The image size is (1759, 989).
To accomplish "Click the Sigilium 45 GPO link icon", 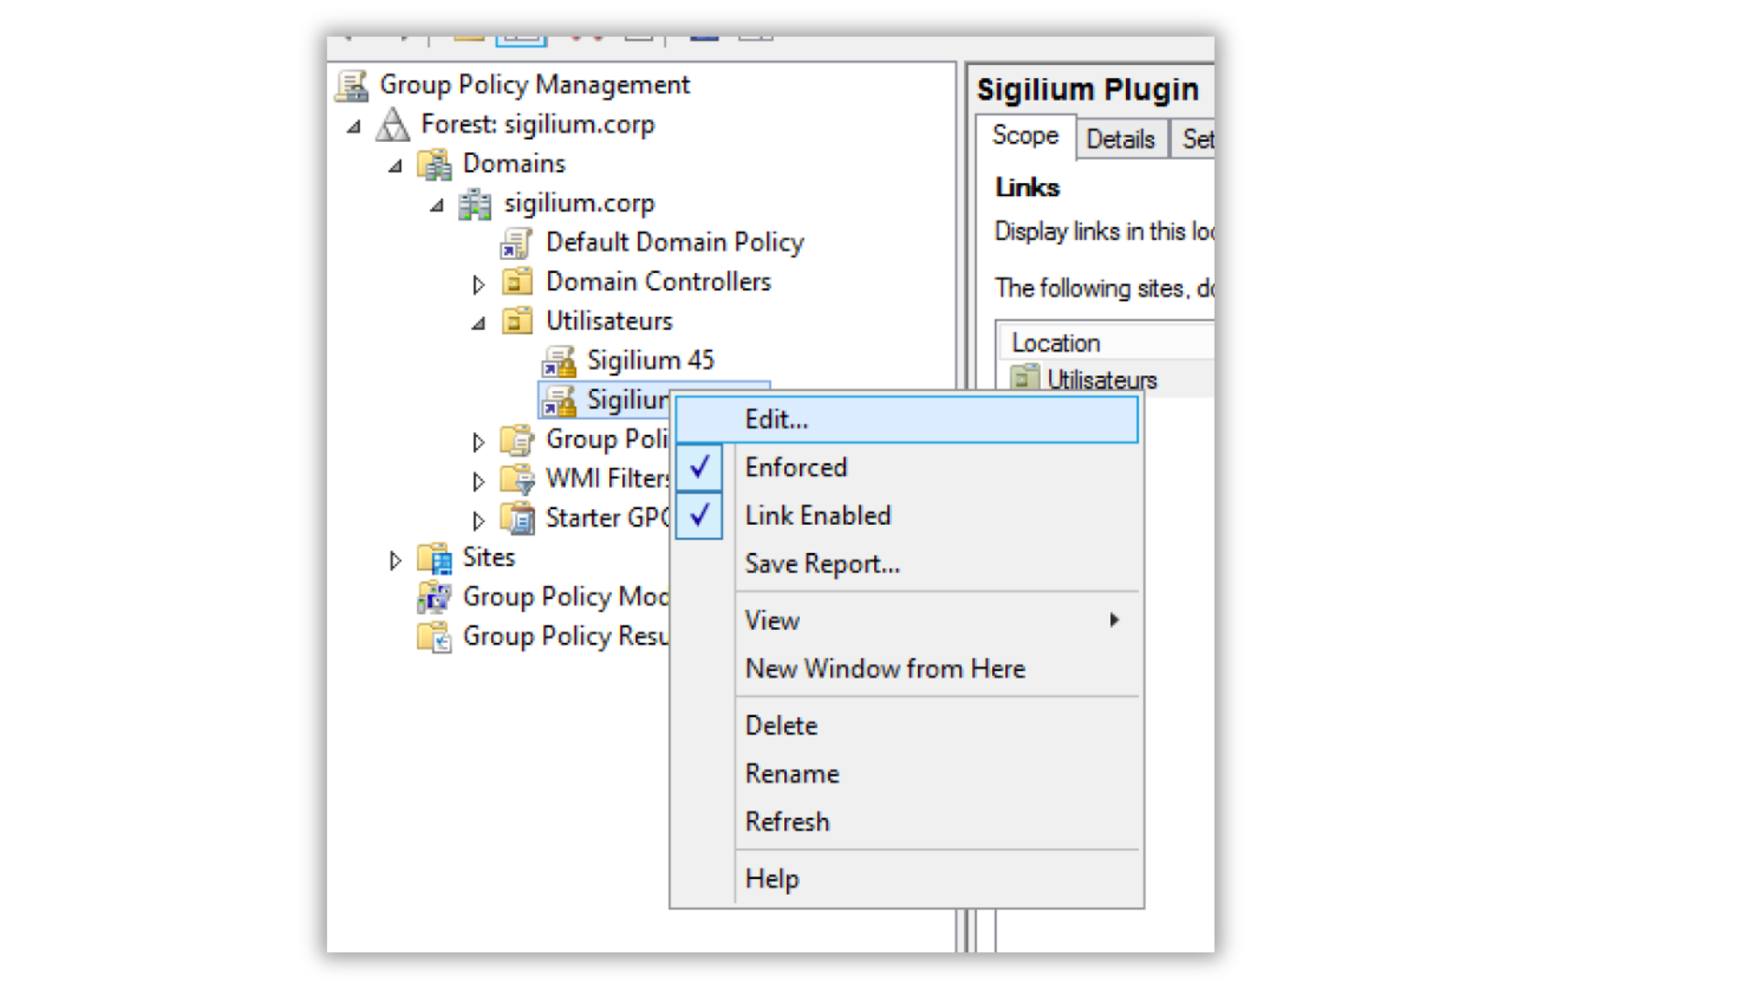I will [559, 362].
